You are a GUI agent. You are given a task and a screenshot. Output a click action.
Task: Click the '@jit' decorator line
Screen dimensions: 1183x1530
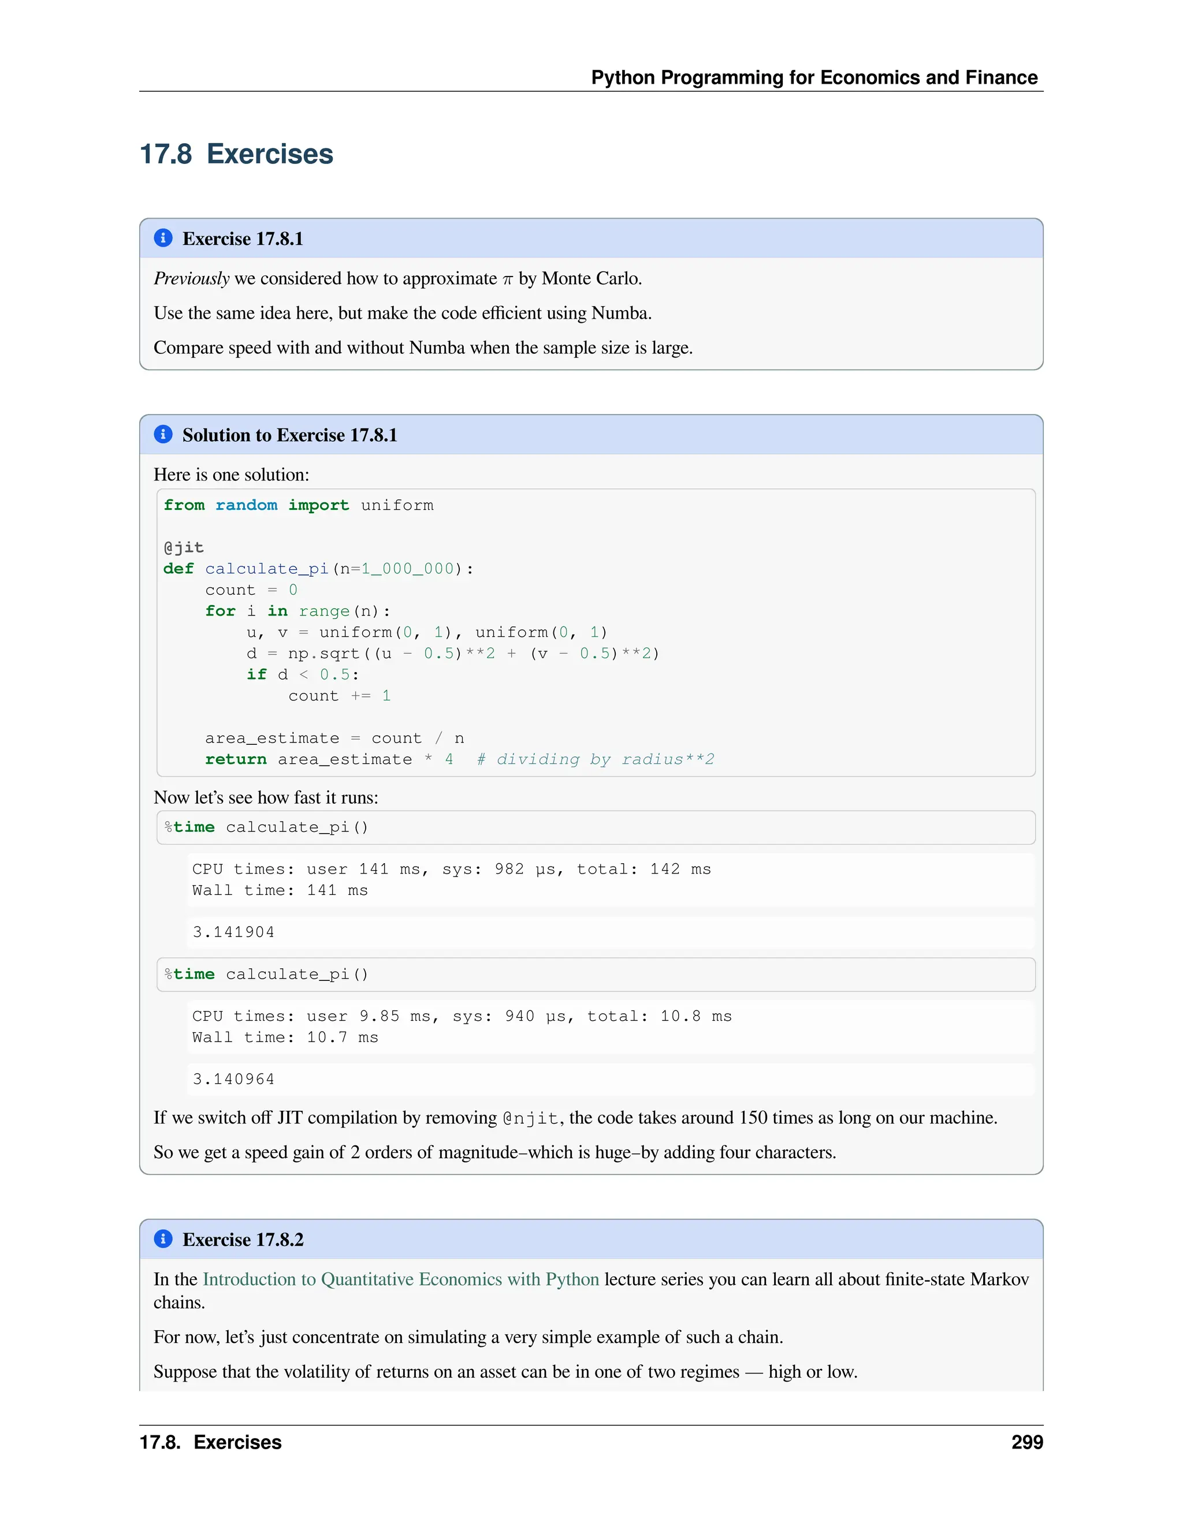tap(184, 547)
